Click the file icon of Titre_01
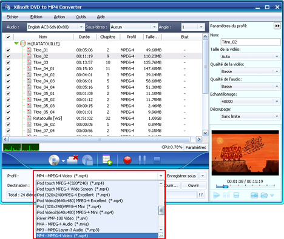284x239 pixels. (29, 50)
